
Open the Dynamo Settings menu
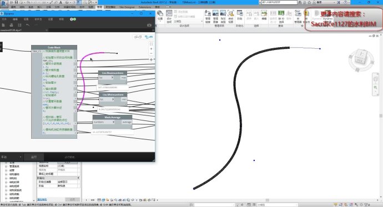point(51,19)
